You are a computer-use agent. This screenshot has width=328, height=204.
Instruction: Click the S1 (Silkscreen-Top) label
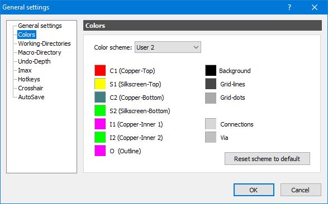(135, 84)
